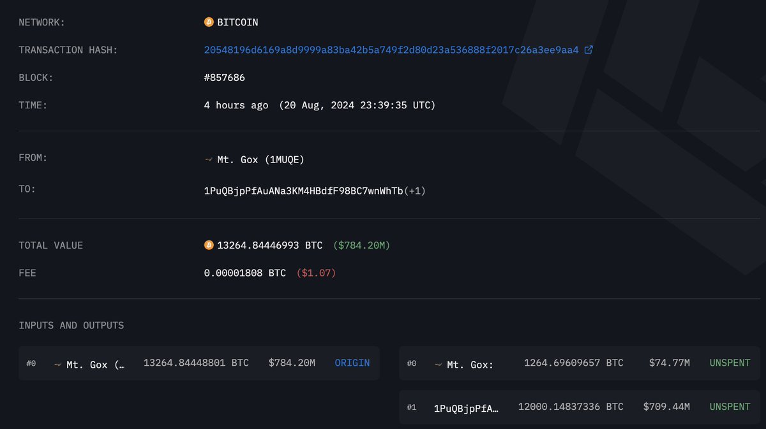The height and width of the screenshot is (429, 766).
Task: Open the Mt. Gox (1MUQE) sender entity
Action: tap(260, 159)
